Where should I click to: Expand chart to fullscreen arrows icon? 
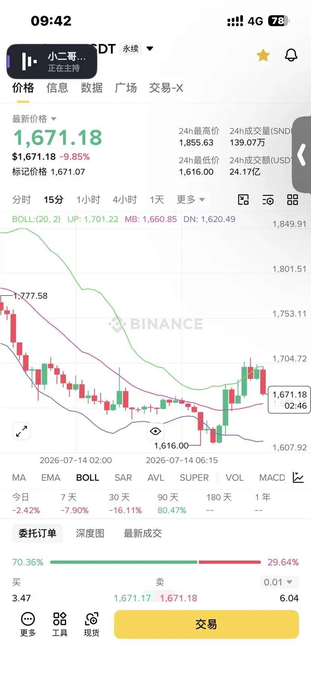[x=21, y=431]
